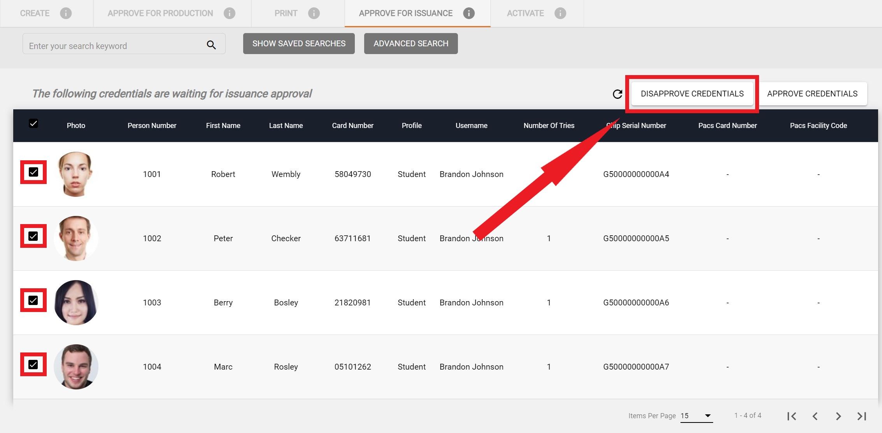Screen dimensions: 882x433
Task: Deselect Robert Wembly's row checkbox
Action: (33, 172)
